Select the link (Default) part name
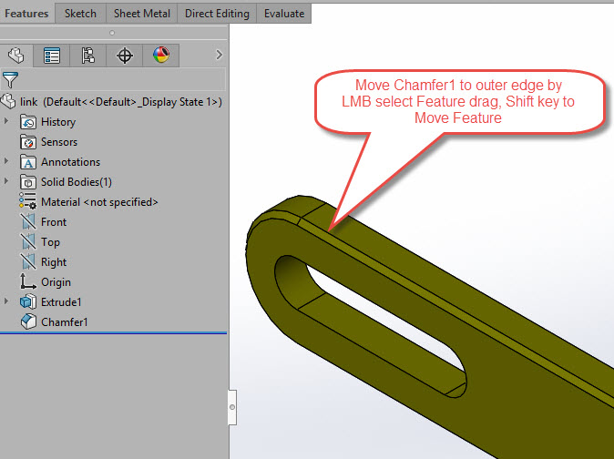 click(x=121, y=102)
